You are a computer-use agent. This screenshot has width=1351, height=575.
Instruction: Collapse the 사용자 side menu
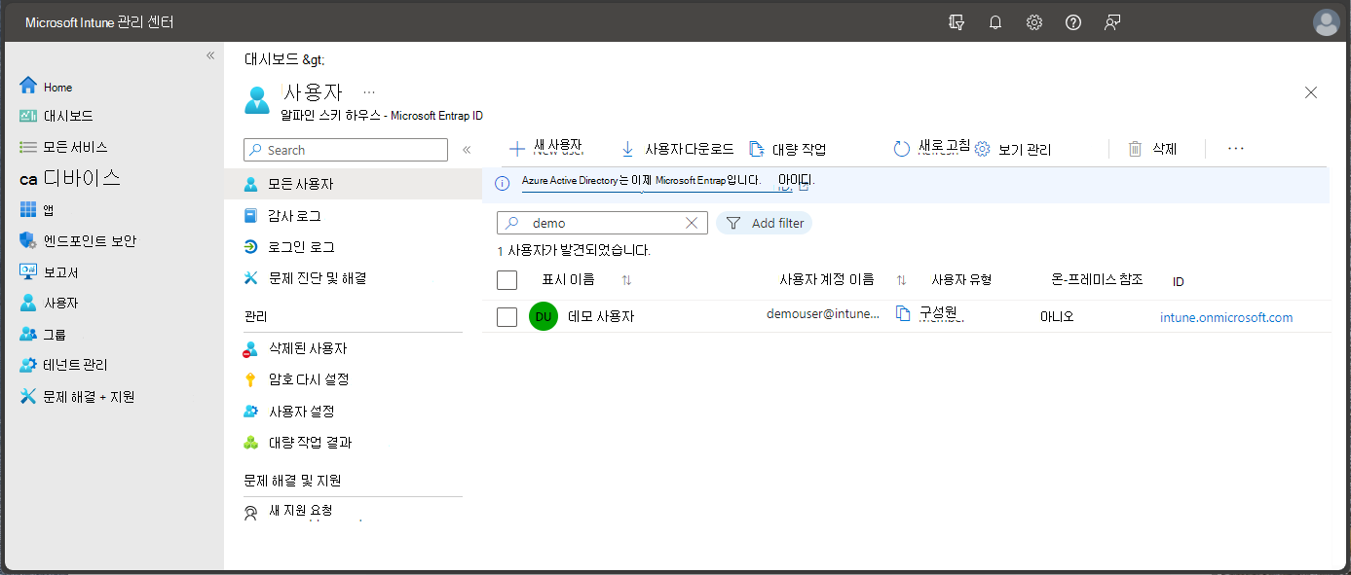(467, 150)
